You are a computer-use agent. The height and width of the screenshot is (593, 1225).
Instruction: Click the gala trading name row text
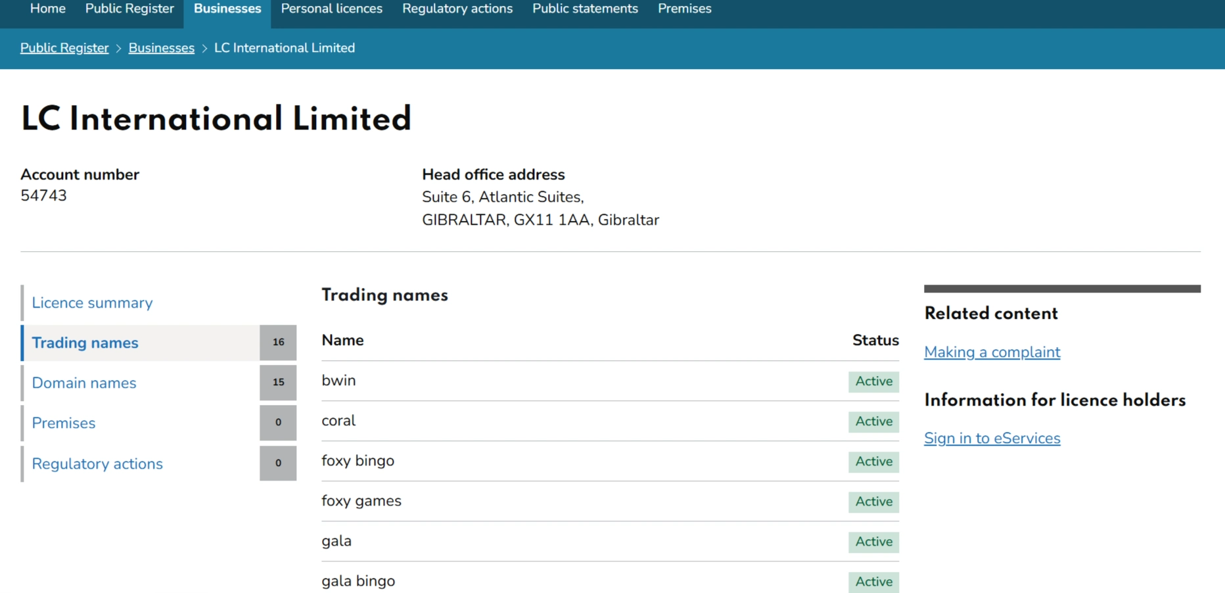tap(336, 541)
